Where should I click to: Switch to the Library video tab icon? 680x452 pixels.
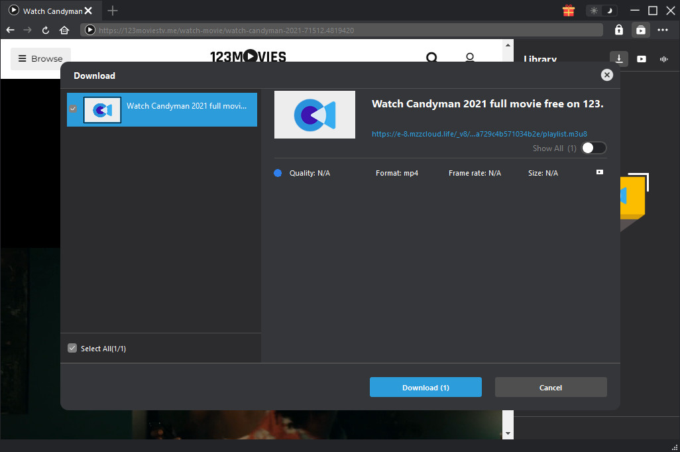(642, 59)
